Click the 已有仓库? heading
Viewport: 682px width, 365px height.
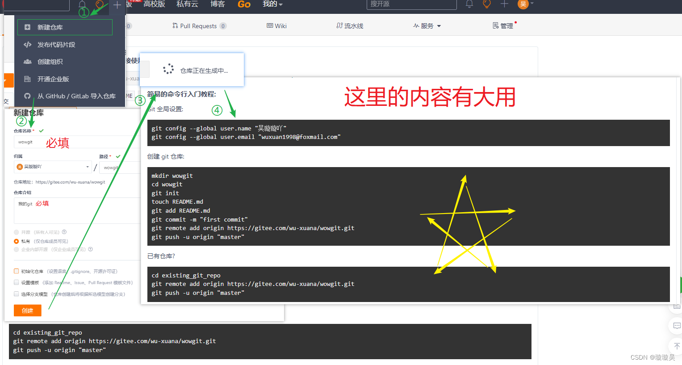(161, 256)
